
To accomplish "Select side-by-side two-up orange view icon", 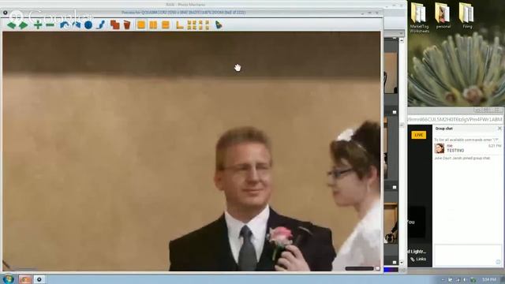I will pos(153,24).
